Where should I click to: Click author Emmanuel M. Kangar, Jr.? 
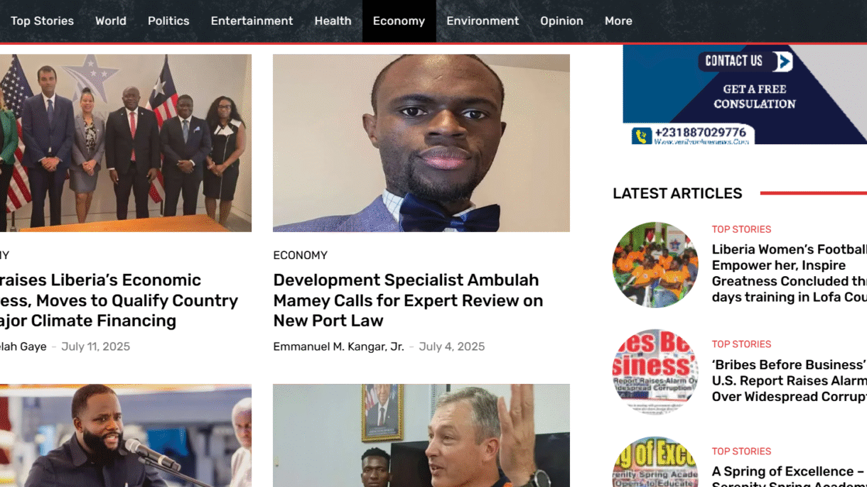point(338,346)
